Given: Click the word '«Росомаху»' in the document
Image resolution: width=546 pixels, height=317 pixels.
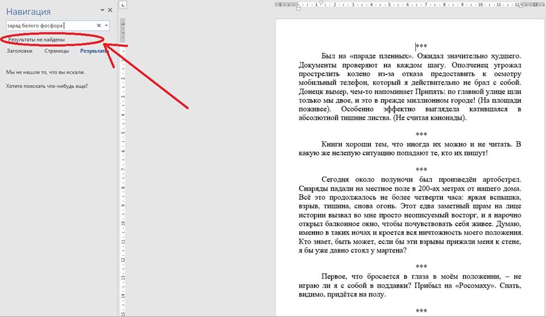Looking at the screenshot, I should pos(475,286).
